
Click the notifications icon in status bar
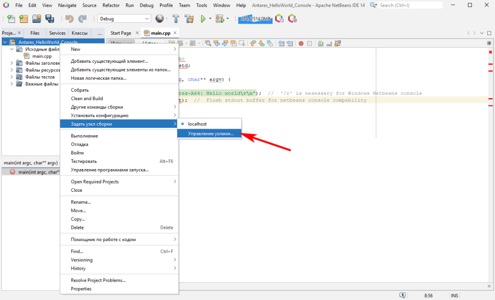pos(403,295)
